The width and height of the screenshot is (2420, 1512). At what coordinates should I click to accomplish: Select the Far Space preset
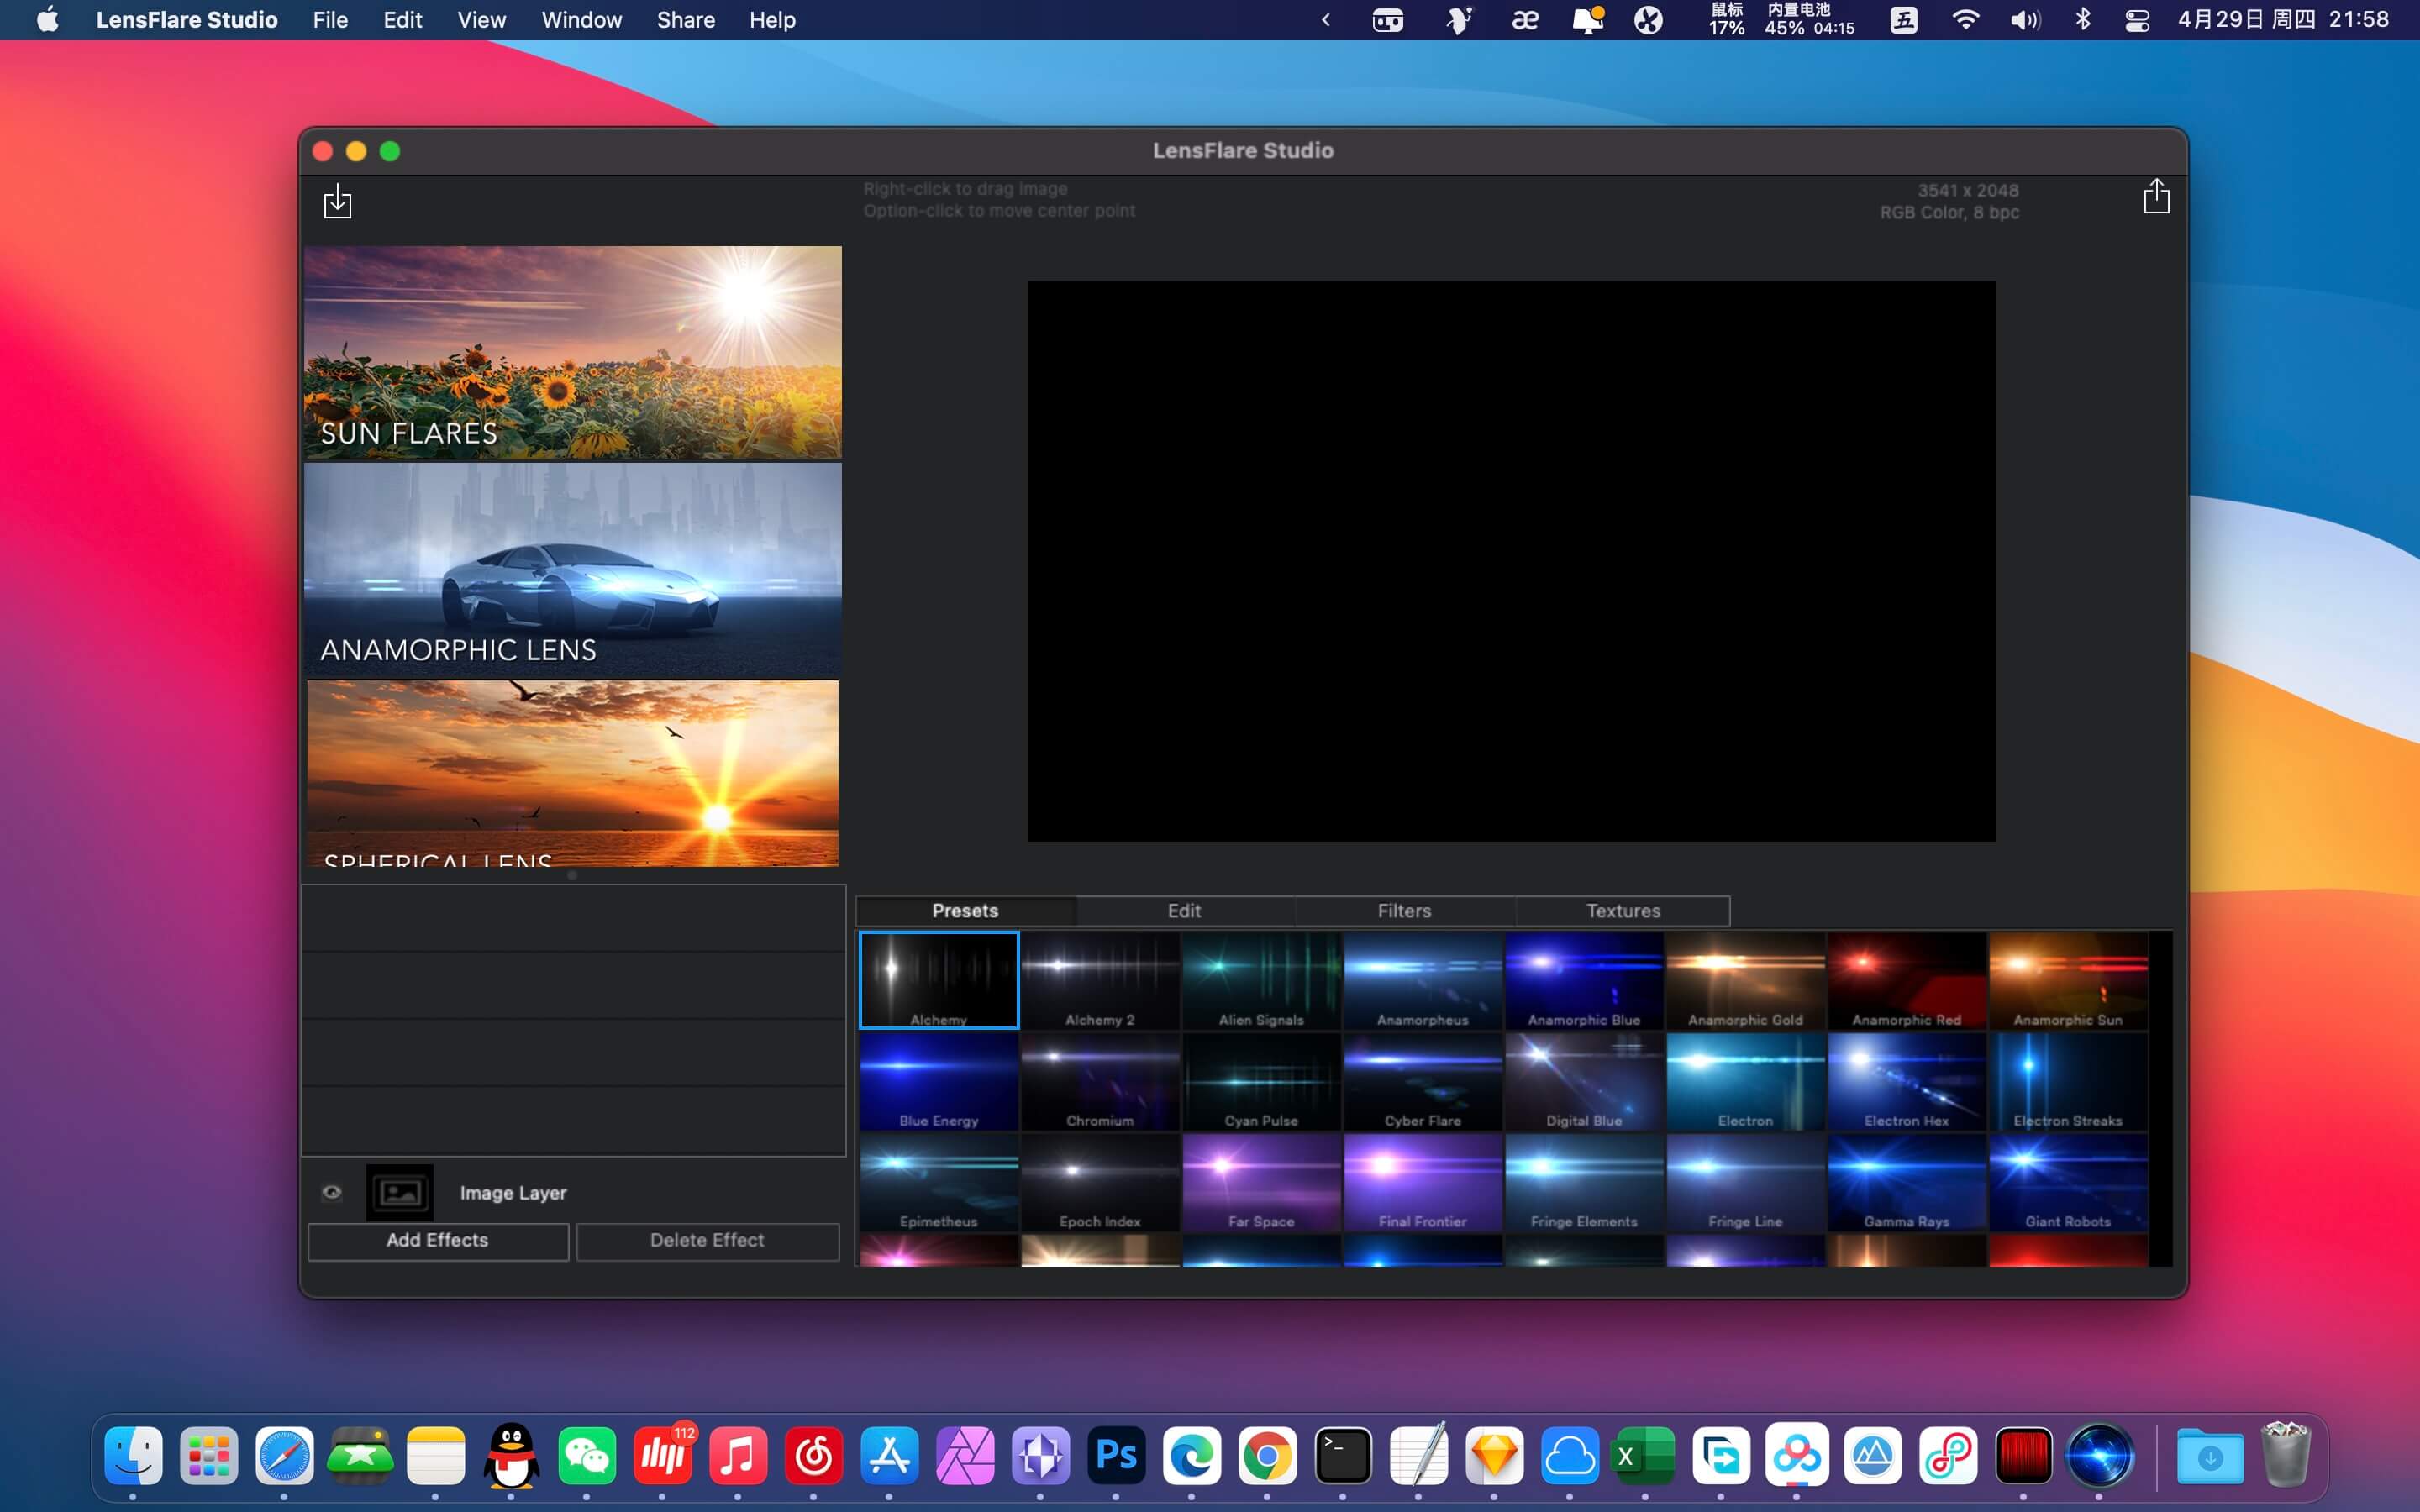[1262, 1182]
